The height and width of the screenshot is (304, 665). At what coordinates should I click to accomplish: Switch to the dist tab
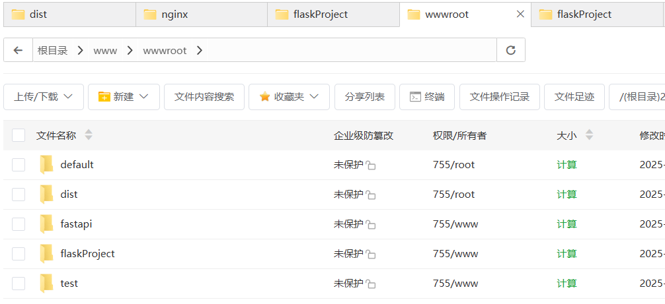(69, 15)
